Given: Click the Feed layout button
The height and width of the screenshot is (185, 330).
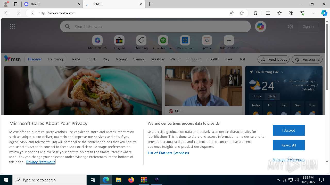Looking at the screenshot, I should coord(274,59).
